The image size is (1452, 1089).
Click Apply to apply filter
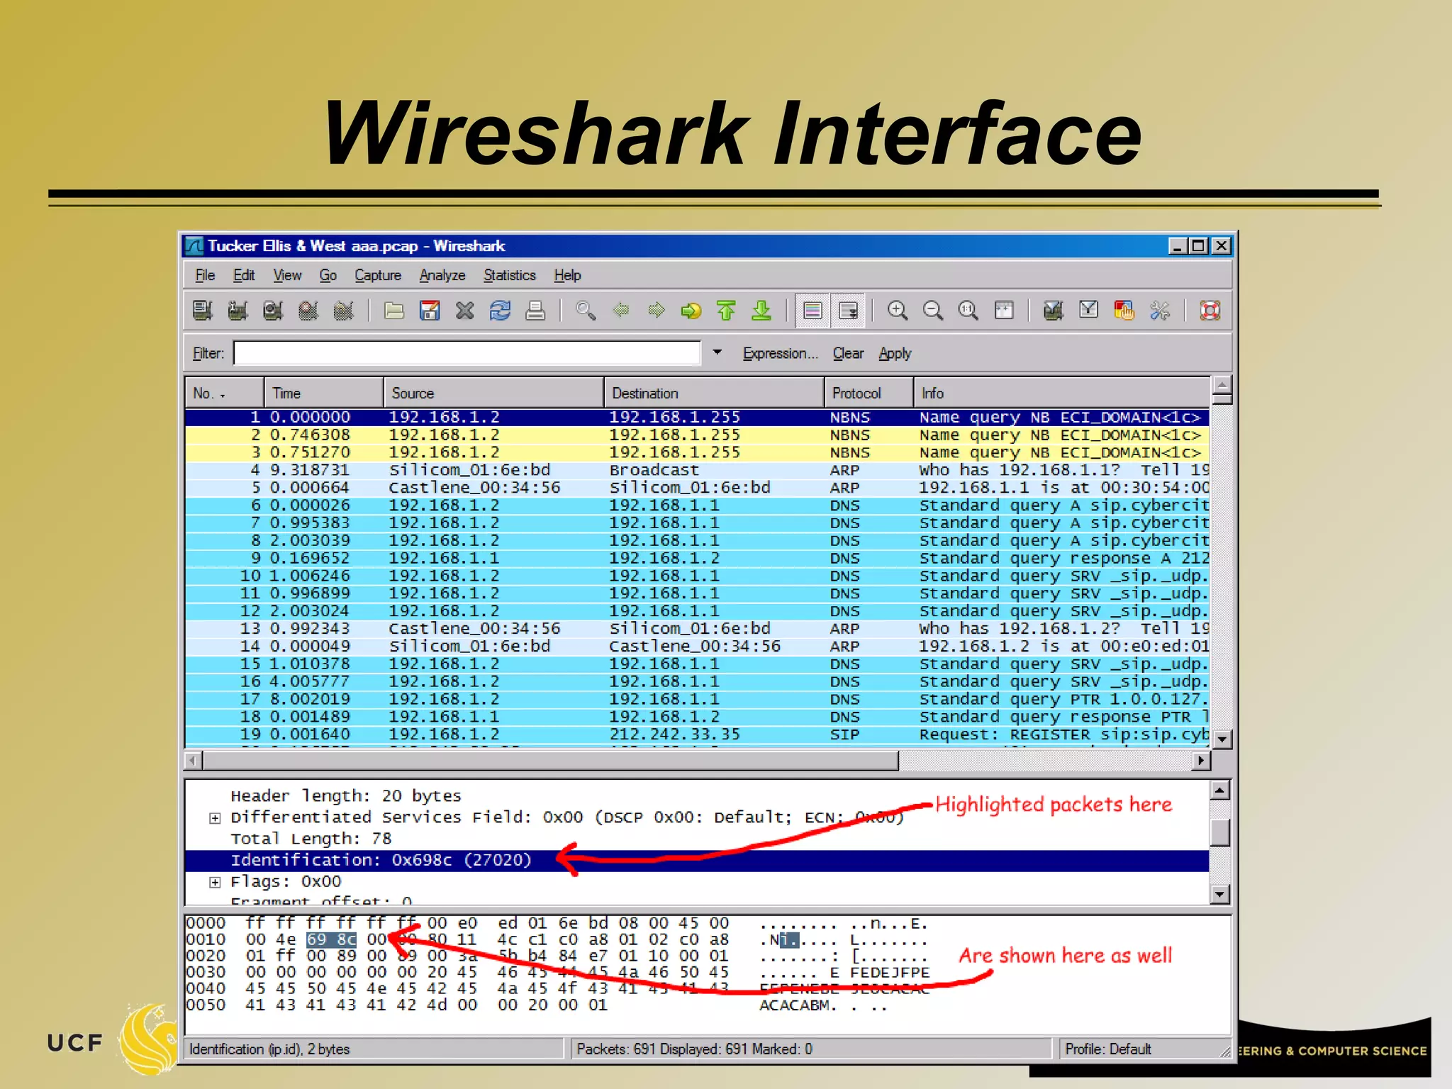click(895, 353)
